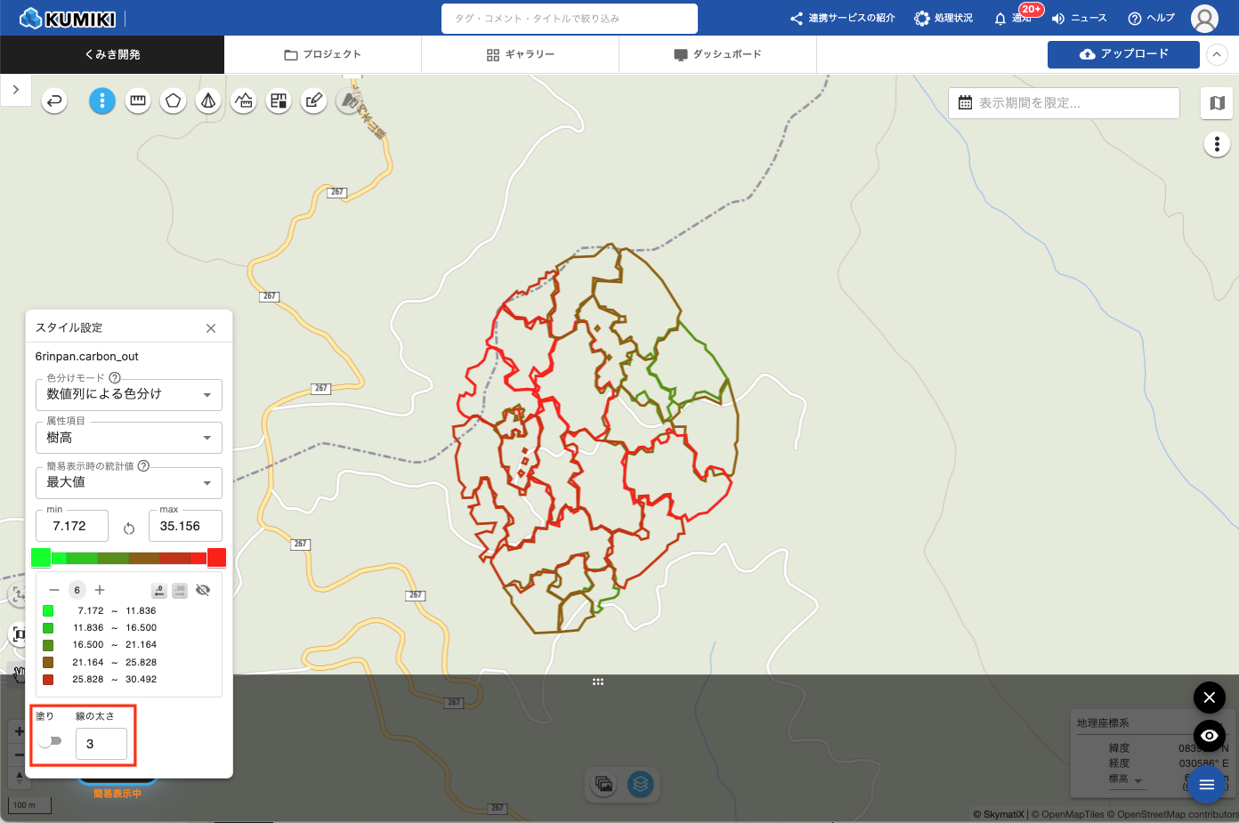This screenshot has height=823, width=1239.
Task: Open the 属性項目 樹高 dropdown
Action: (129, 438)
